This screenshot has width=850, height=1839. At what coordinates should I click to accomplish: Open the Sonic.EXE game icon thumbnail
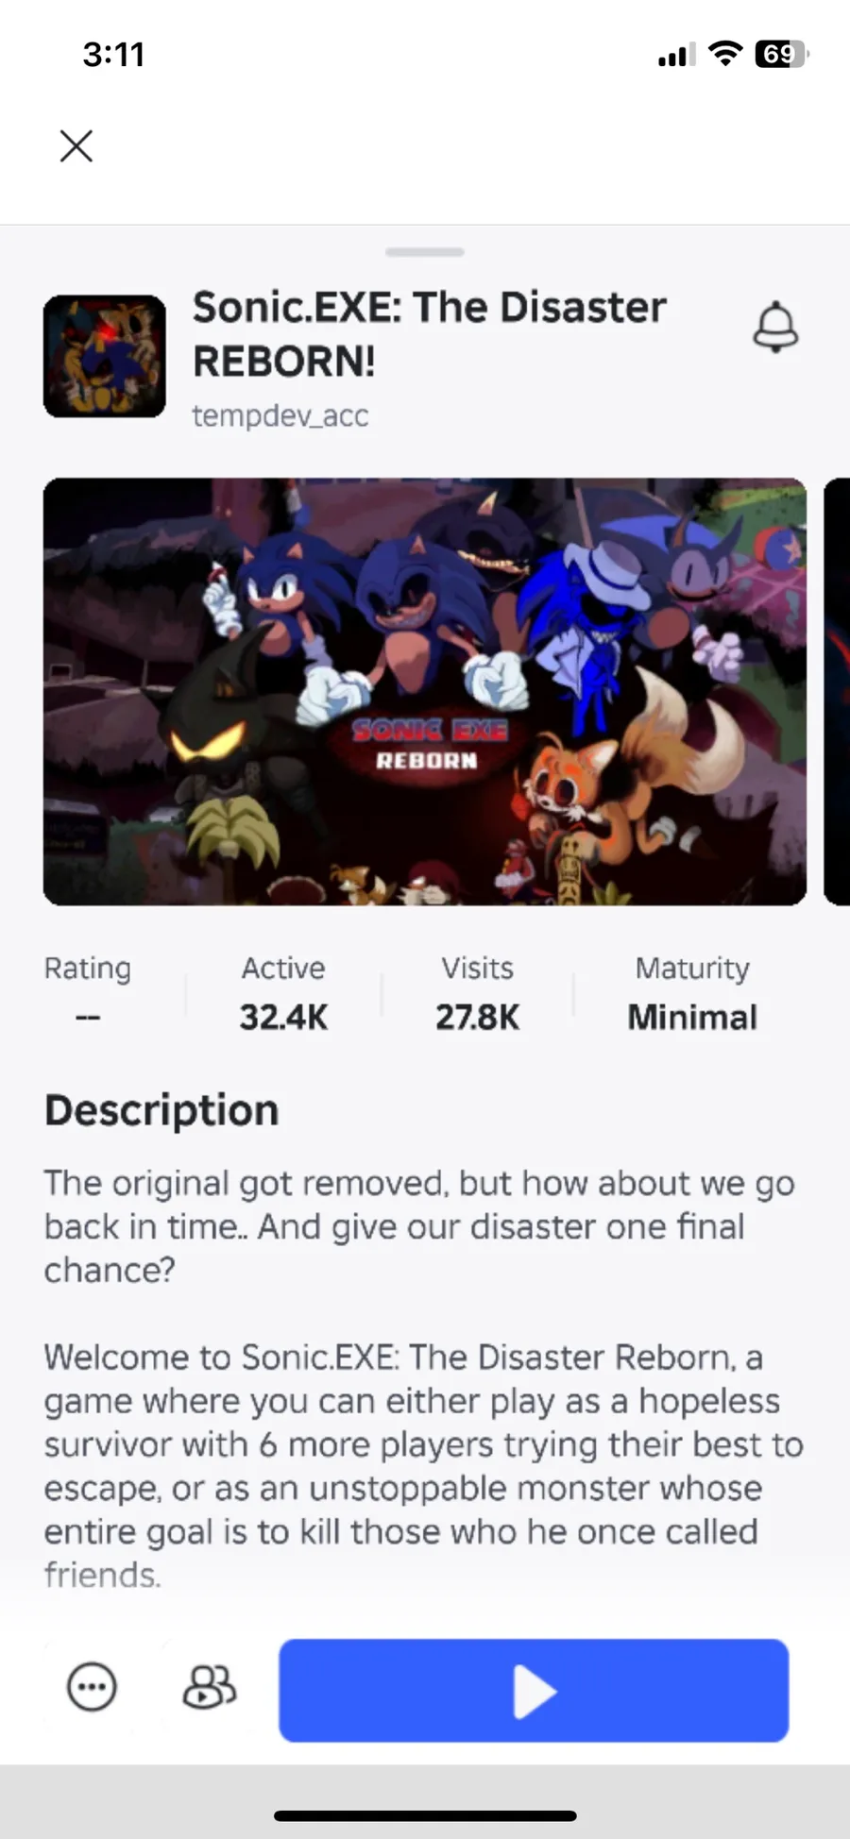click(x=105, y=356)
